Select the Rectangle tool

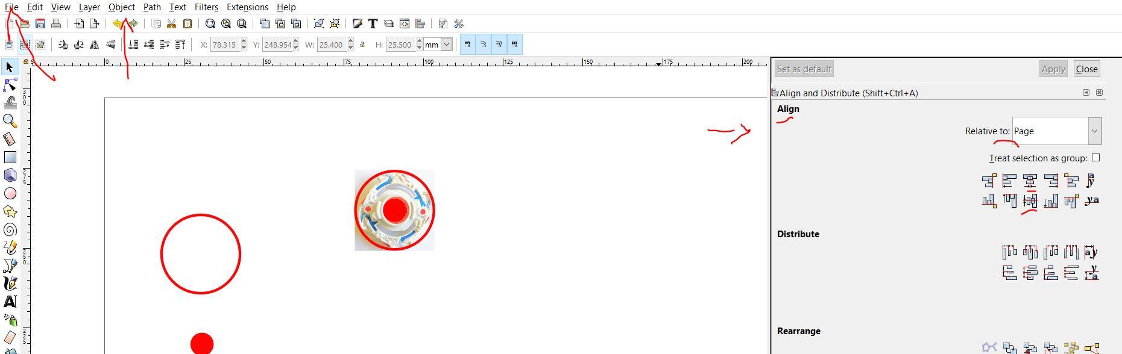[10, 157]
